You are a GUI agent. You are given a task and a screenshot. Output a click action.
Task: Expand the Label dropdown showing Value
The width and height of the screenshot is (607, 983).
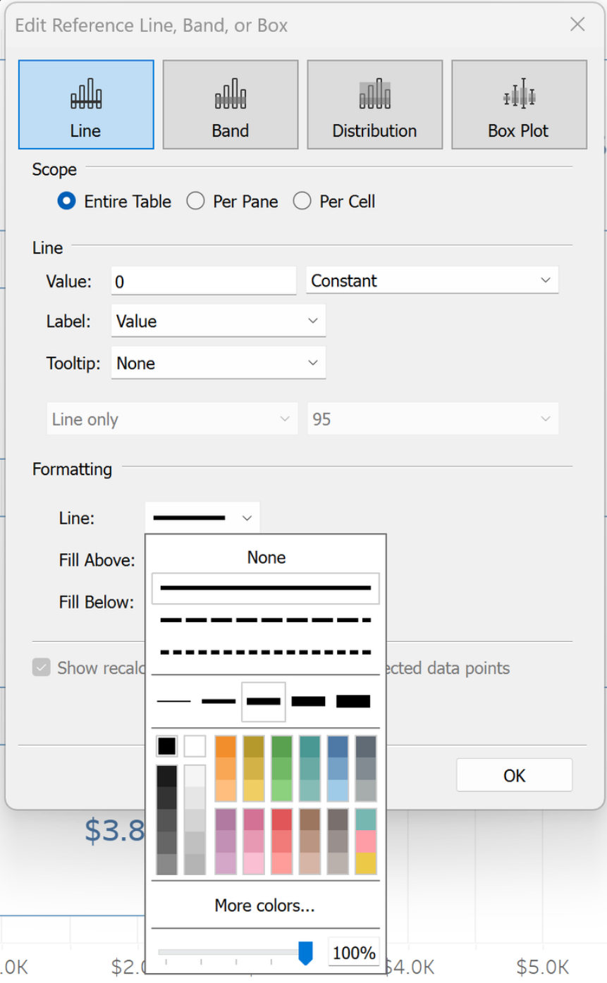click(x=218, y=321)
